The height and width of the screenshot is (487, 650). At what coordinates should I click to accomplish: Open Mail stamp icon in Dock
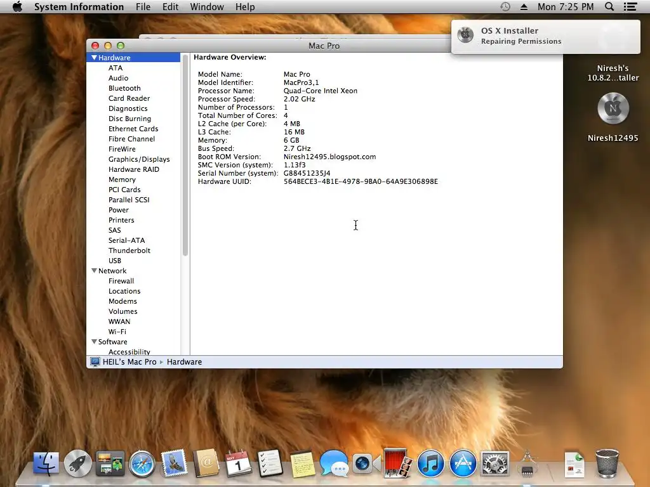pos(174,463)
